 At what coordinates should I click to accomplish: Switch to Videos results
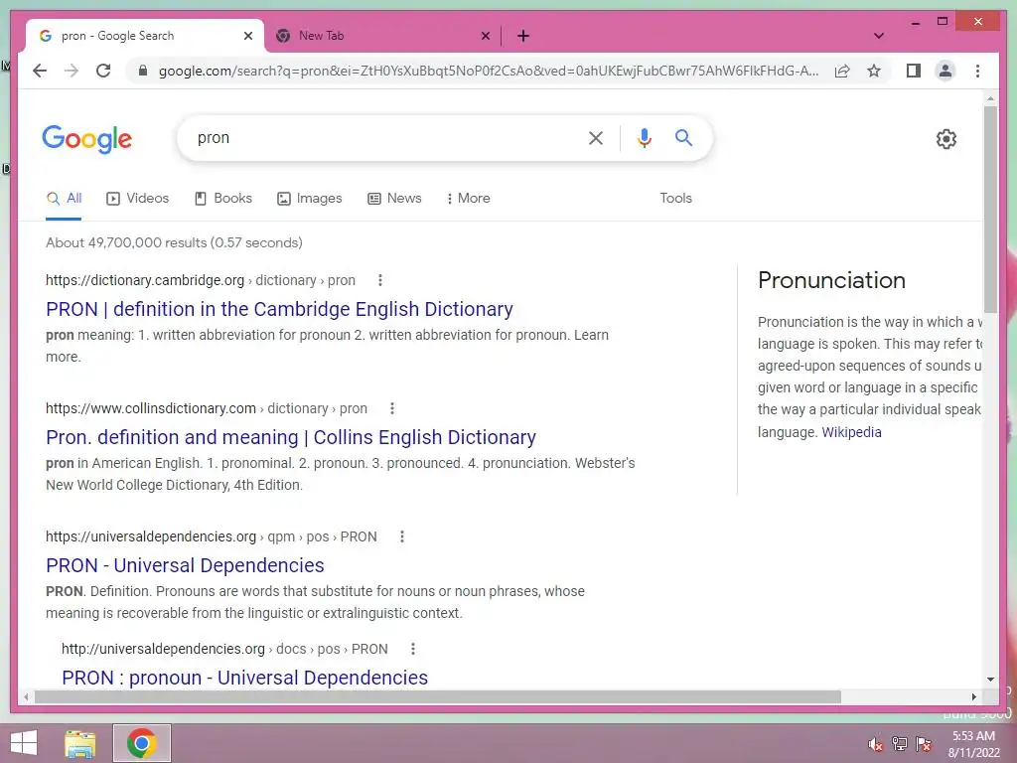[x=137, y=199]
